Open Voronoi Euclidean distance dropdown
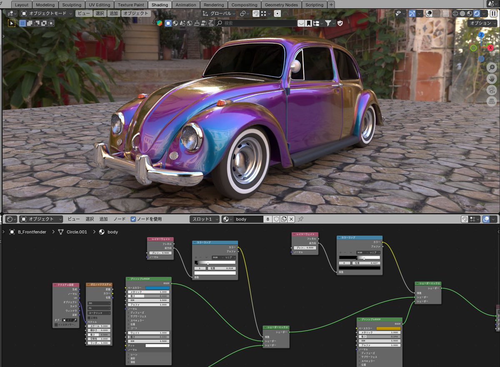The height and width of the screenshot is (367, 500). coord(99,312)
